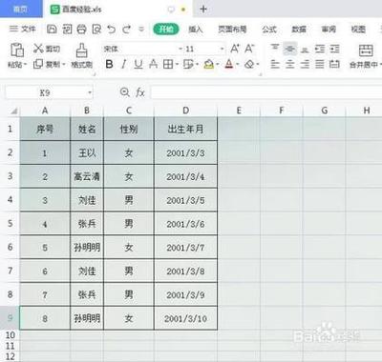Screen dimensions: 382x362
Task: Switch to the 页面布局 Page Layout tab
Action: point(232,30)
